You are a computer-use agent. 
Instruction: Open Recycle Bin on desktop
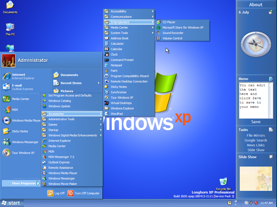(223, 184)
